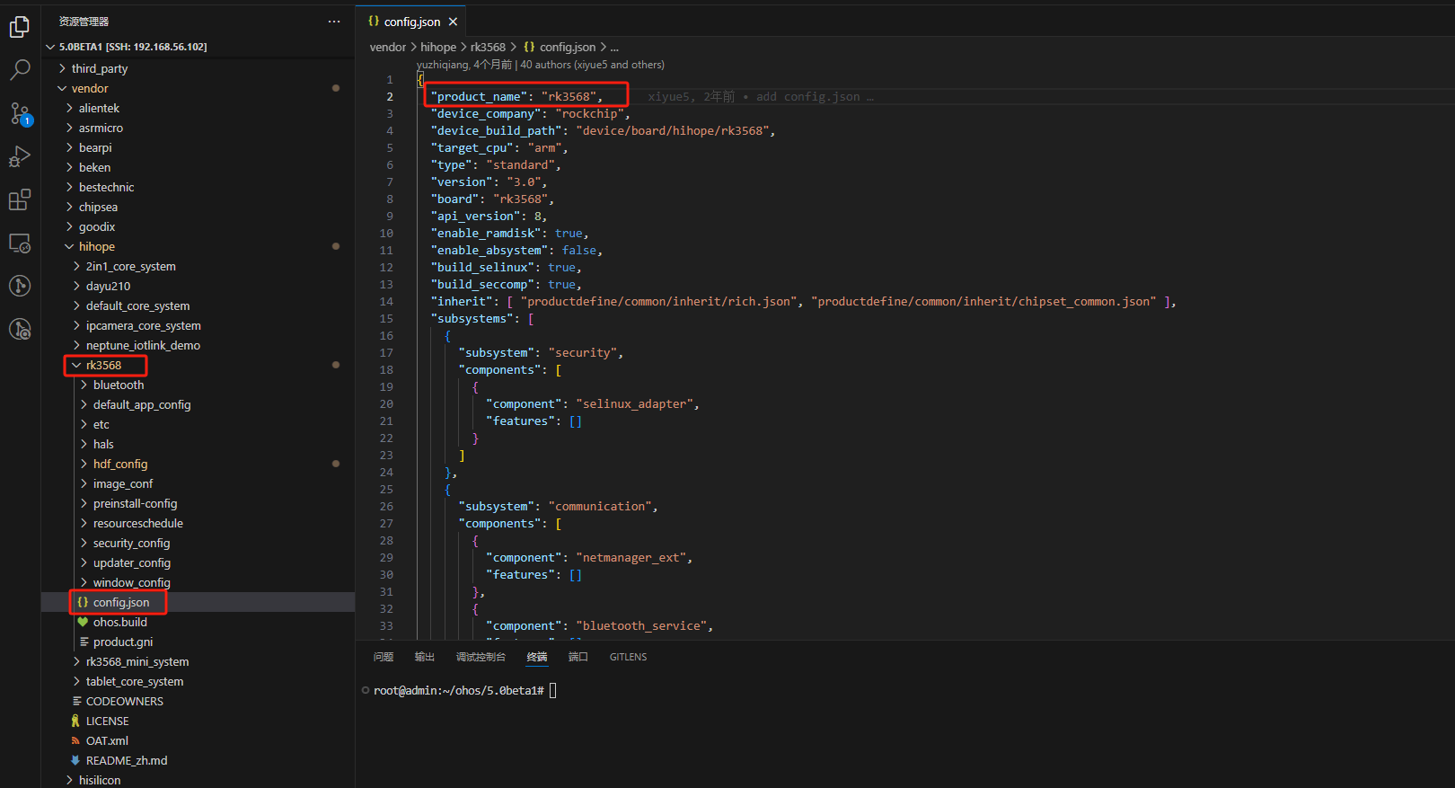Click the README_zh.md file icon

(x=76, y=760)
